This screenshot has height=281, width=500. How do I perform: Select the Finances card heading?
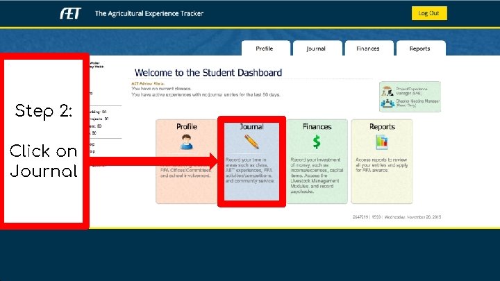click(x=317, y=127)
